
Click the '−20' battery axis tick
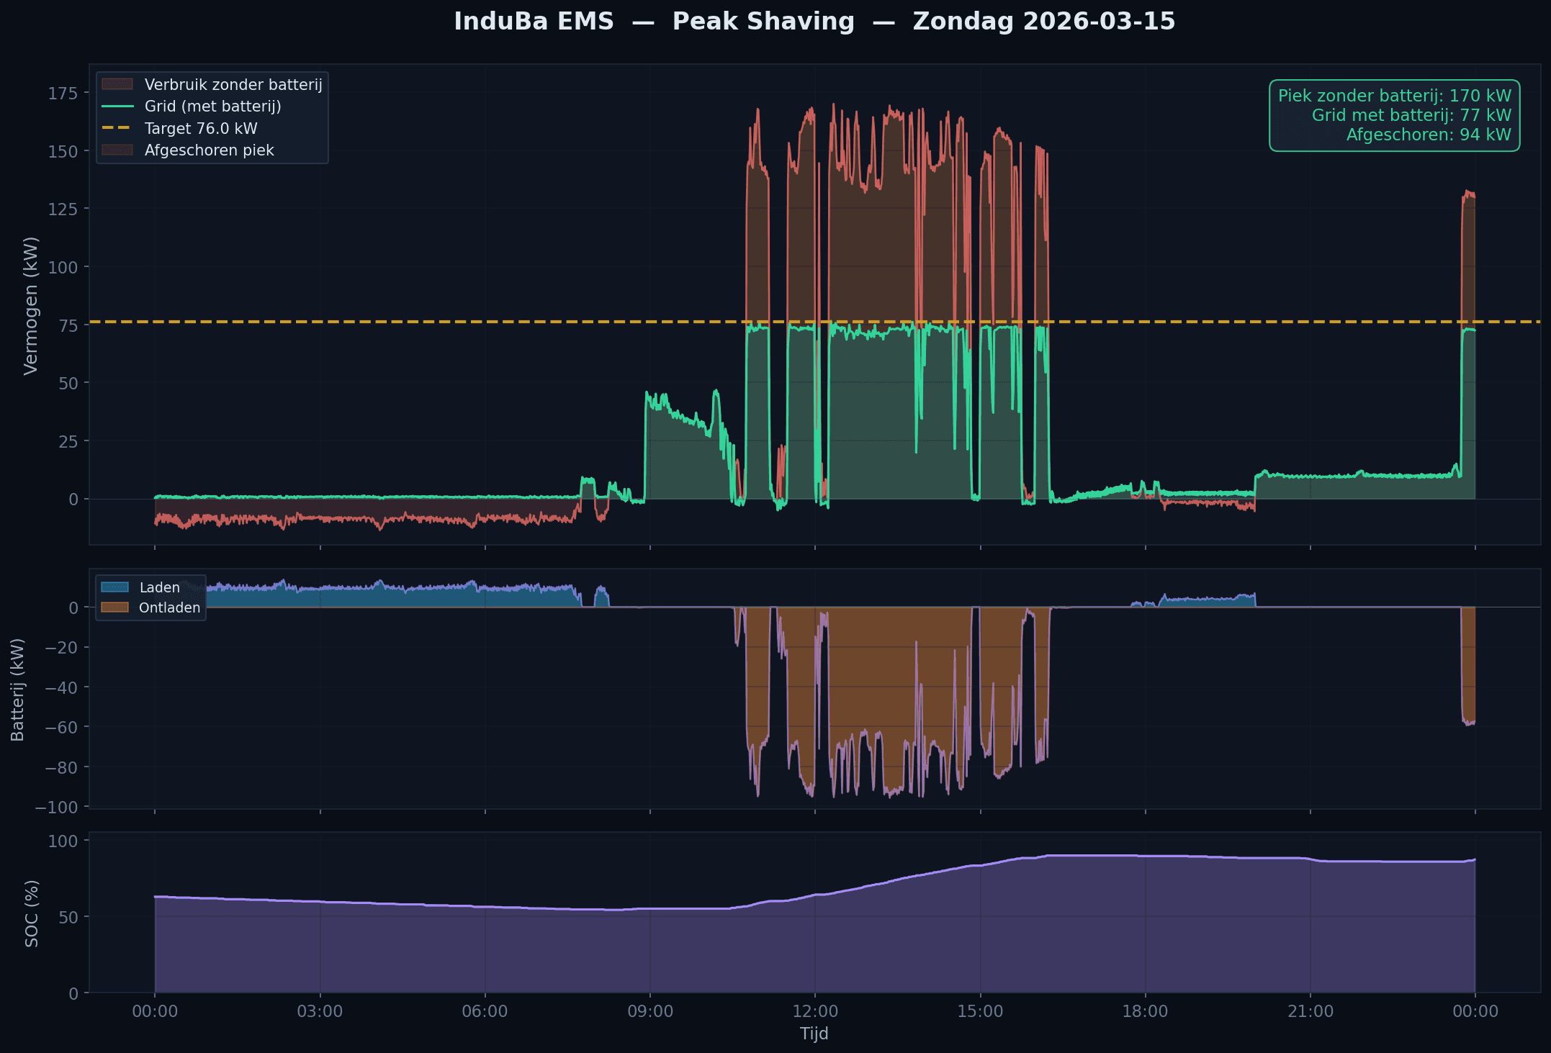tap(61, 648)
